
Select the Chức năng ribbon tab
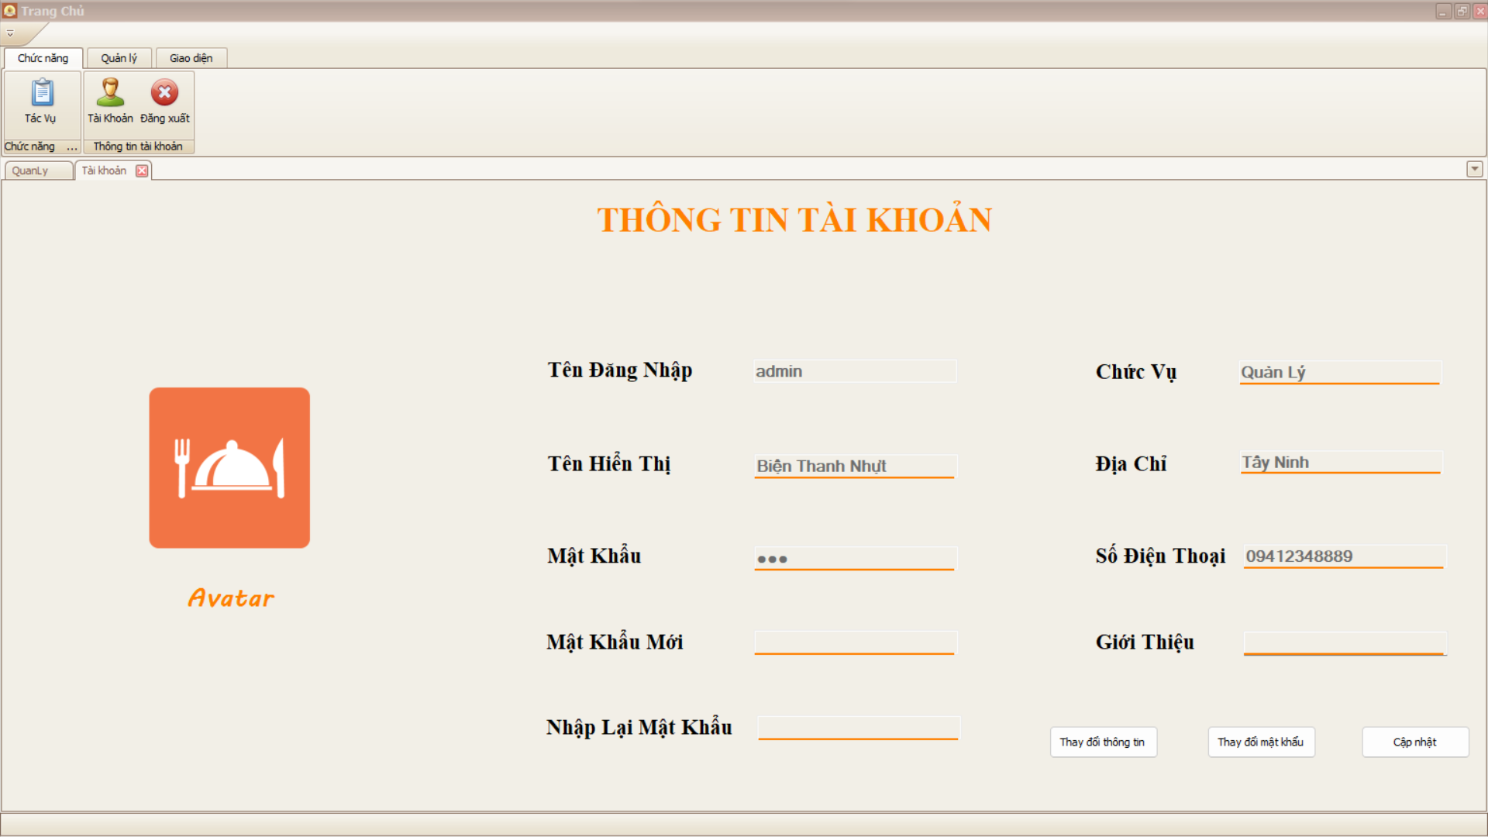[x=43, y=58]
